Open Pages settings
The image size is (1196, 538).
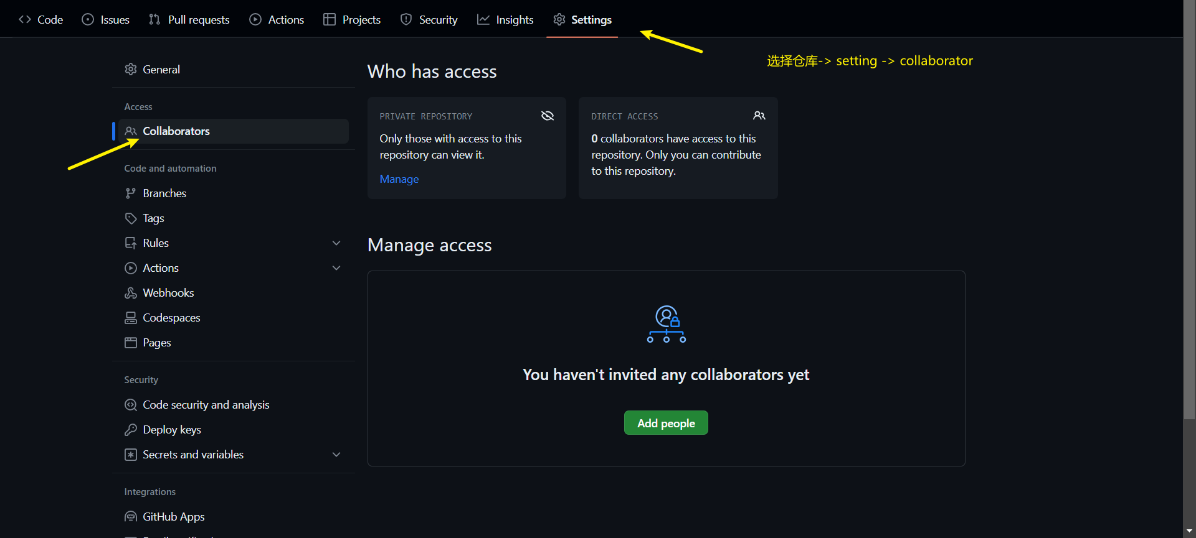234,343
